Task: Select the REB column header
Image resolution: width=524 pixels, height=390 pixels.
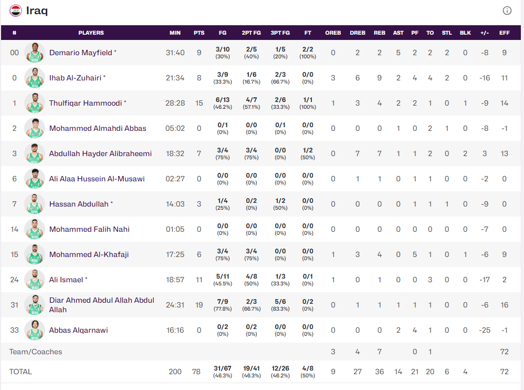Action: point(379,33)
